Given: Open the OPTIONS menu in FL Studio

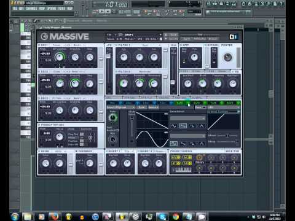Looking at the screenshot, I should [x=51, y=9].
